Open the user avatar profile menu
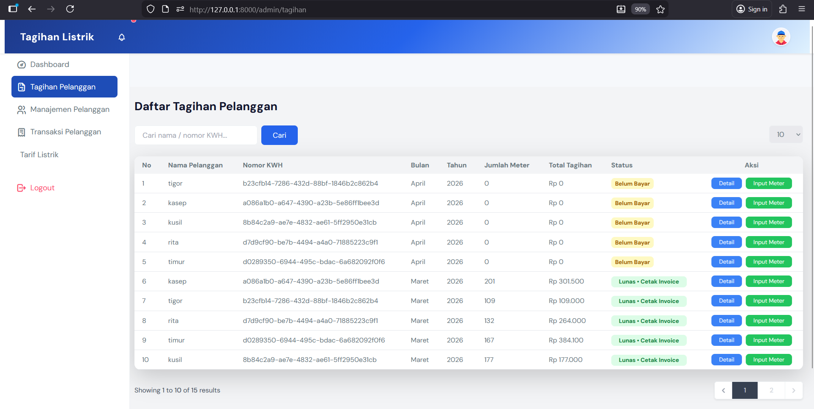814x409 pixels. (780, 37)
